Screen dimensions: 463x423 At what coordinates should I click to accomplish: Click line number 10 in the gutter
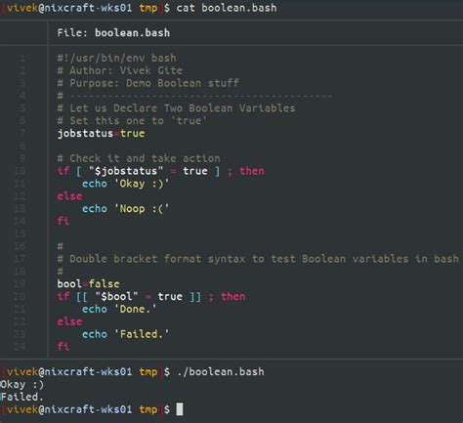20,171
